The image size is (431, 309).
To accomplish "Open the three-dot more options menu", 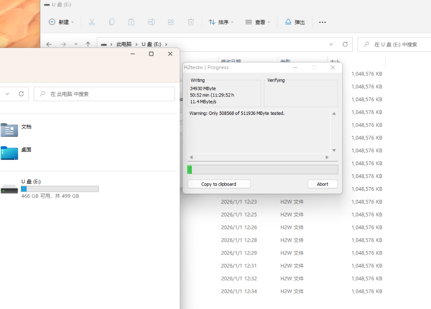I will [x=322, y=22].
